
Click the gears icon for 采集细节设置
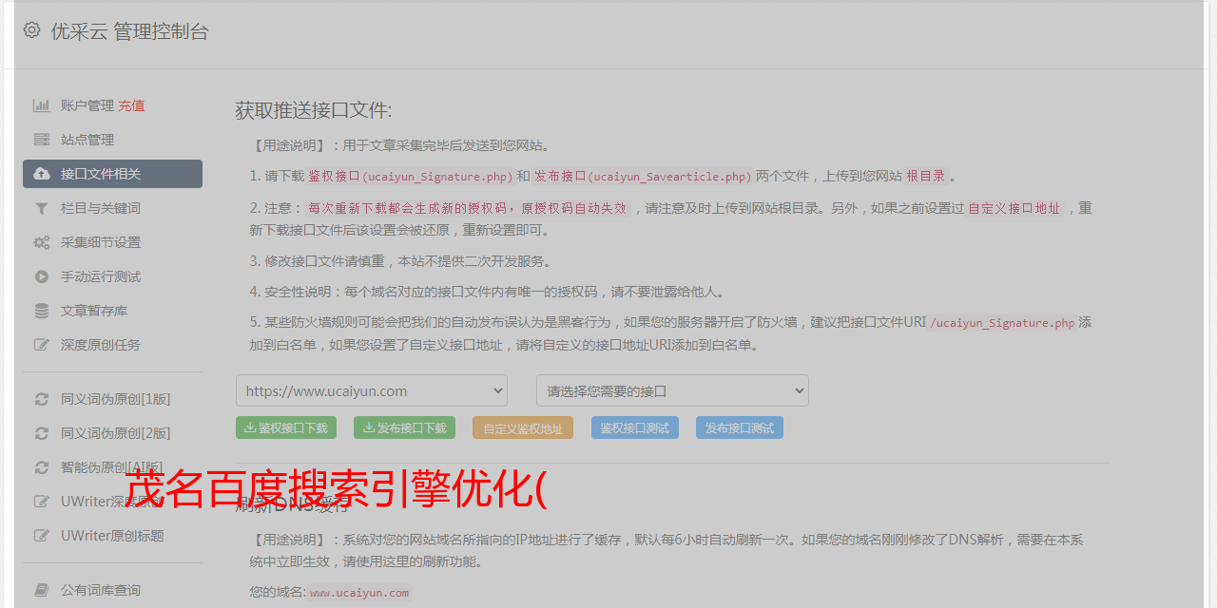point(42,242)
